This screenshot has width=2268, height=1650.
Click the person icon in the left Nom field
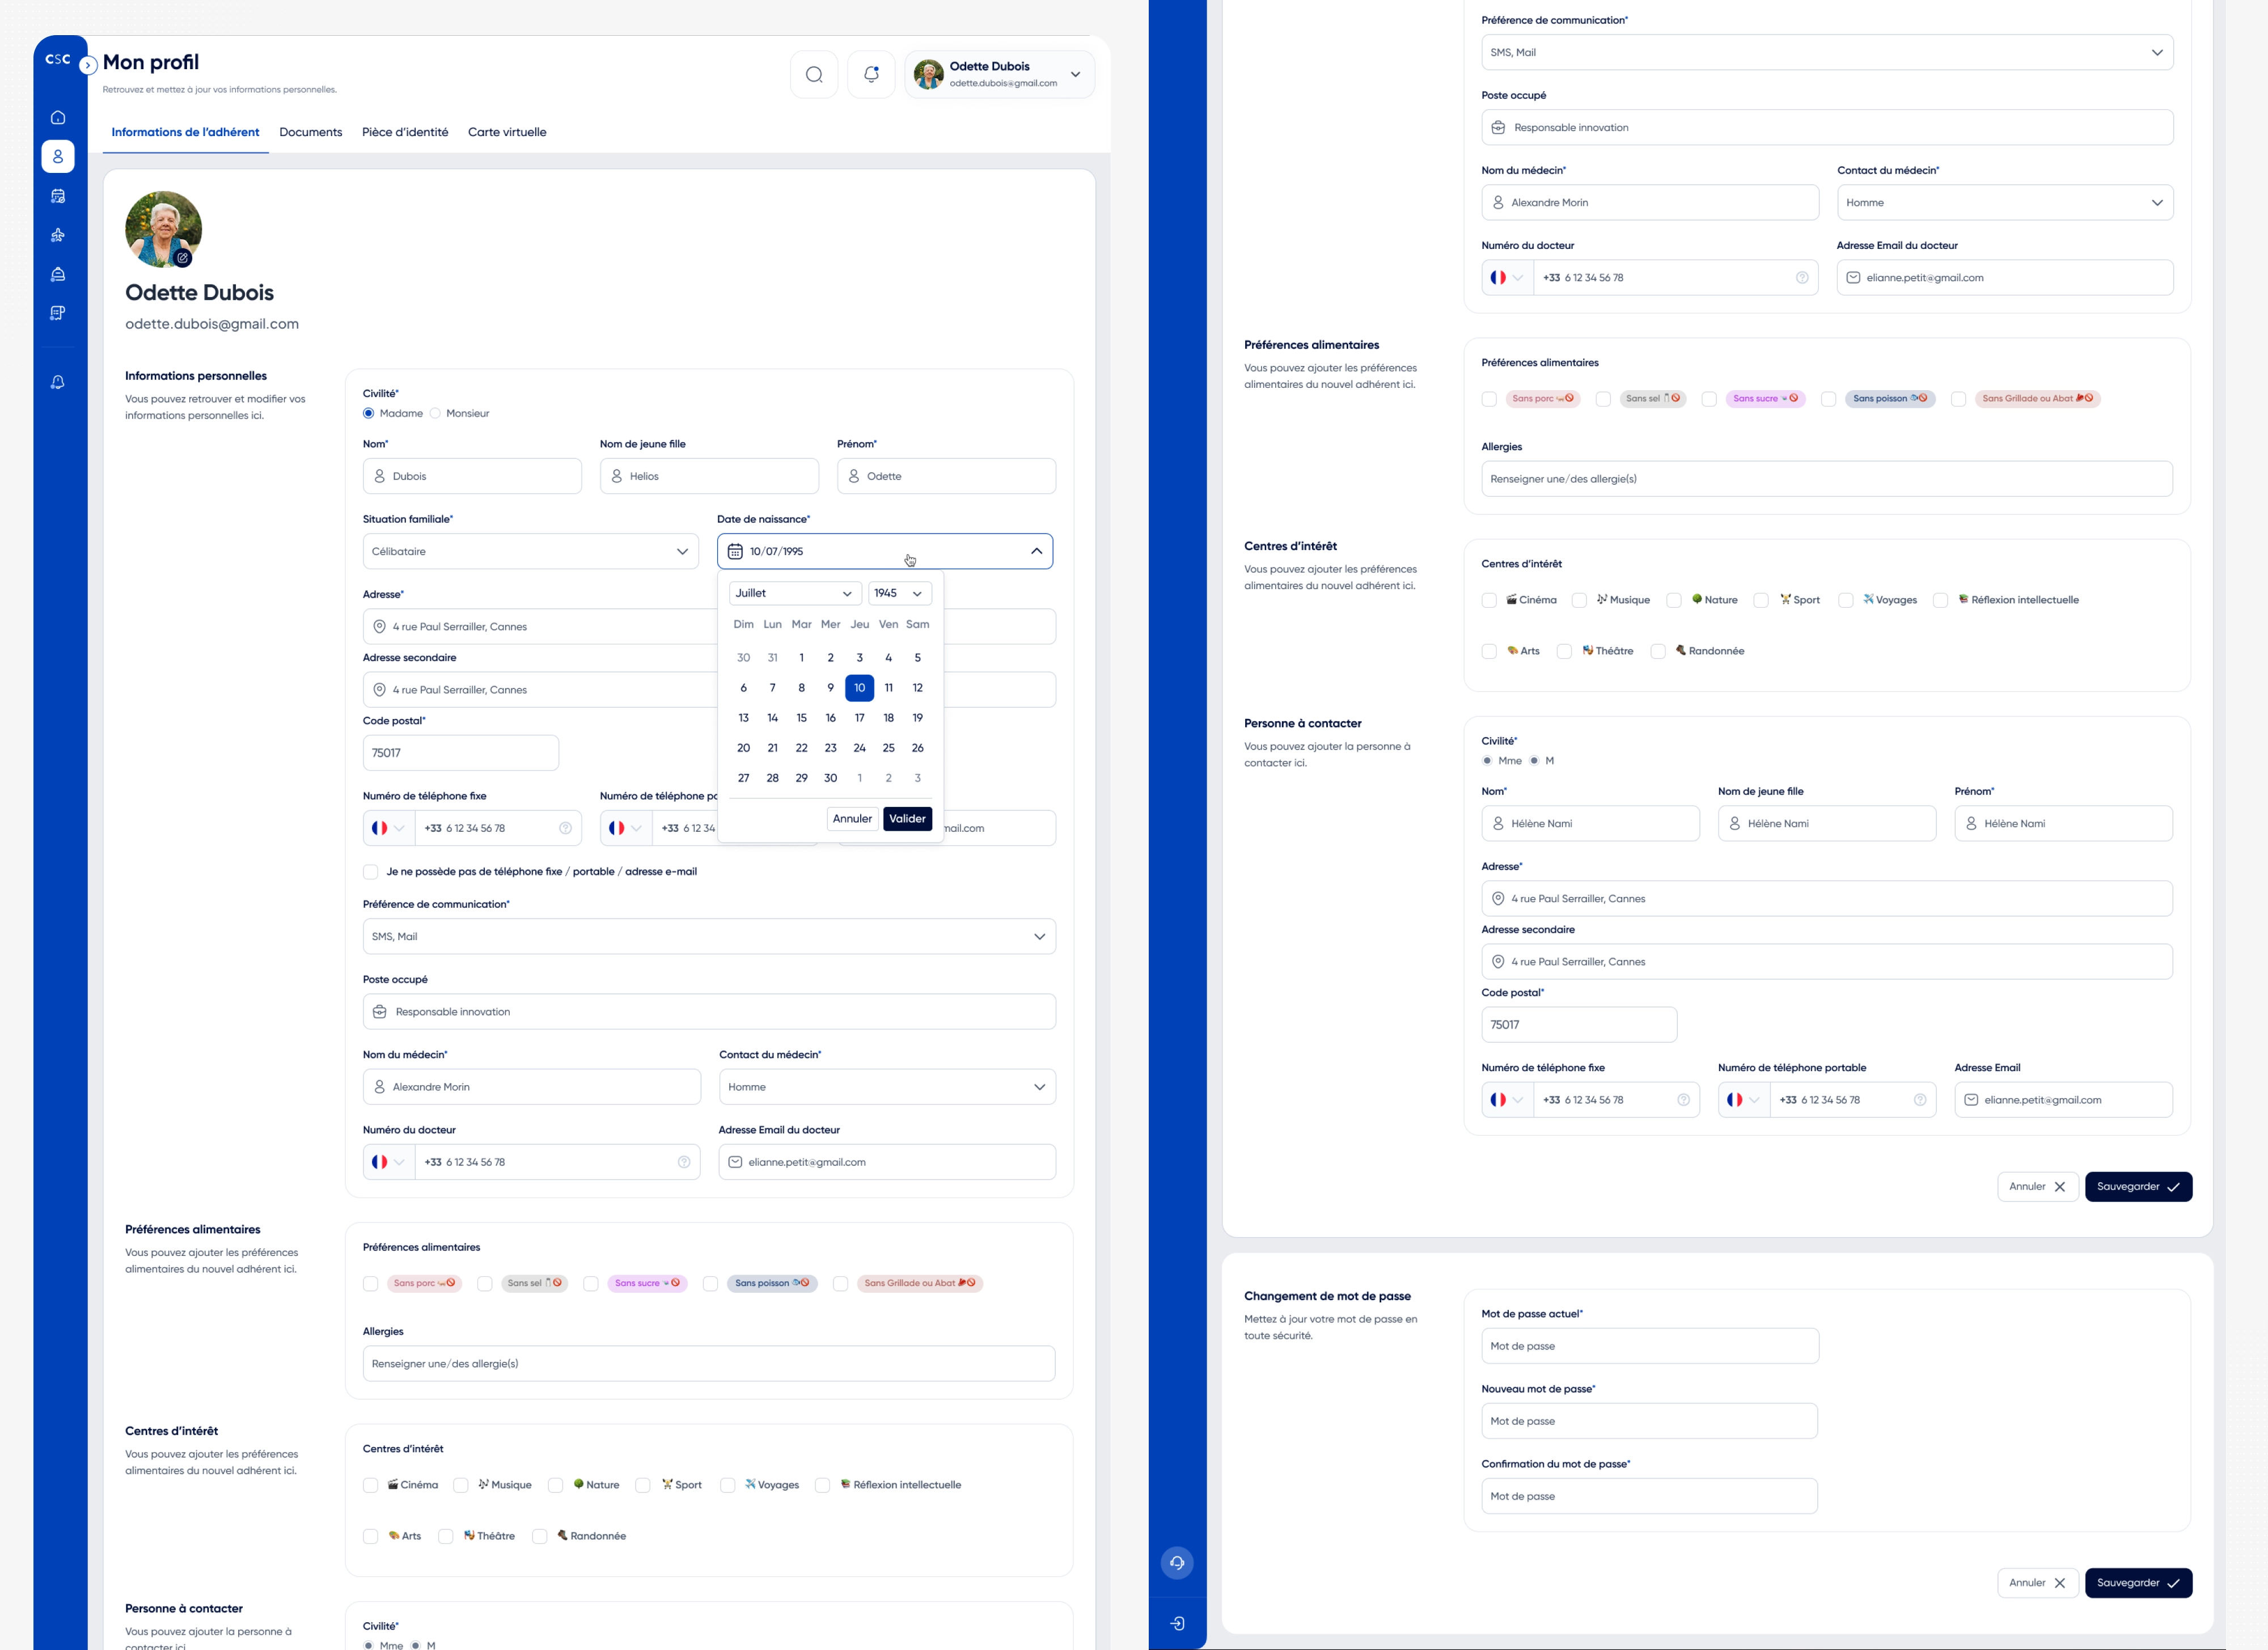[379, 476]
